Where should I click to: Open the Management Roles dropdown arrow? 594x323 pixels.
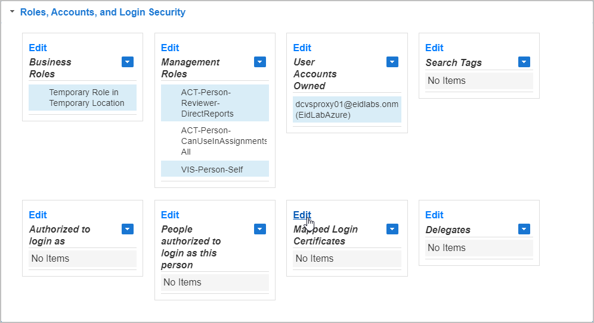[259, 62]
